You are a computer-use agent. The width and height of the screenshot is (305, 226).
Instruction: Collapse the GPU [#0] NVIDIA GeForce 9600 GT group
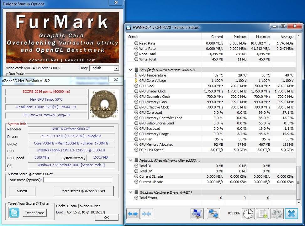click(x=130, y=70)
